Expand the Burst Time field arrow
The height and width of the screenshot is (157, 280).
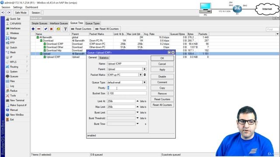137,124
